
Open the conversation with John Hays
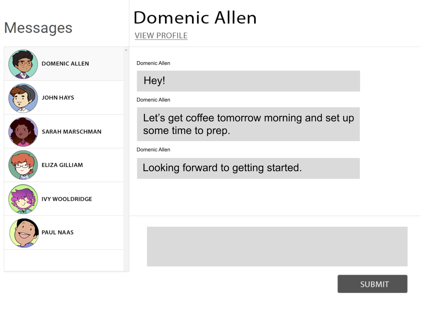(58, 98)
